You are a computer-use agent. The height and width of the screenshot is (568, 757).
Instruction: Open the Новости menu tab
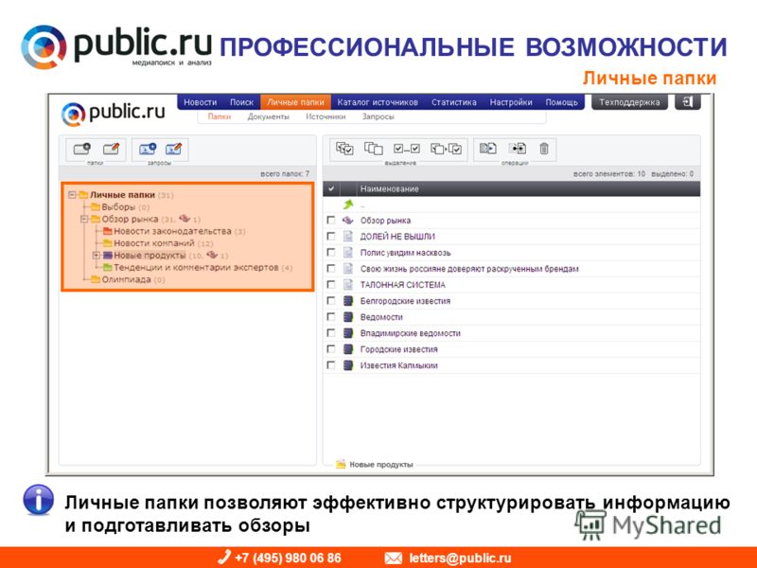click(200, 102)
